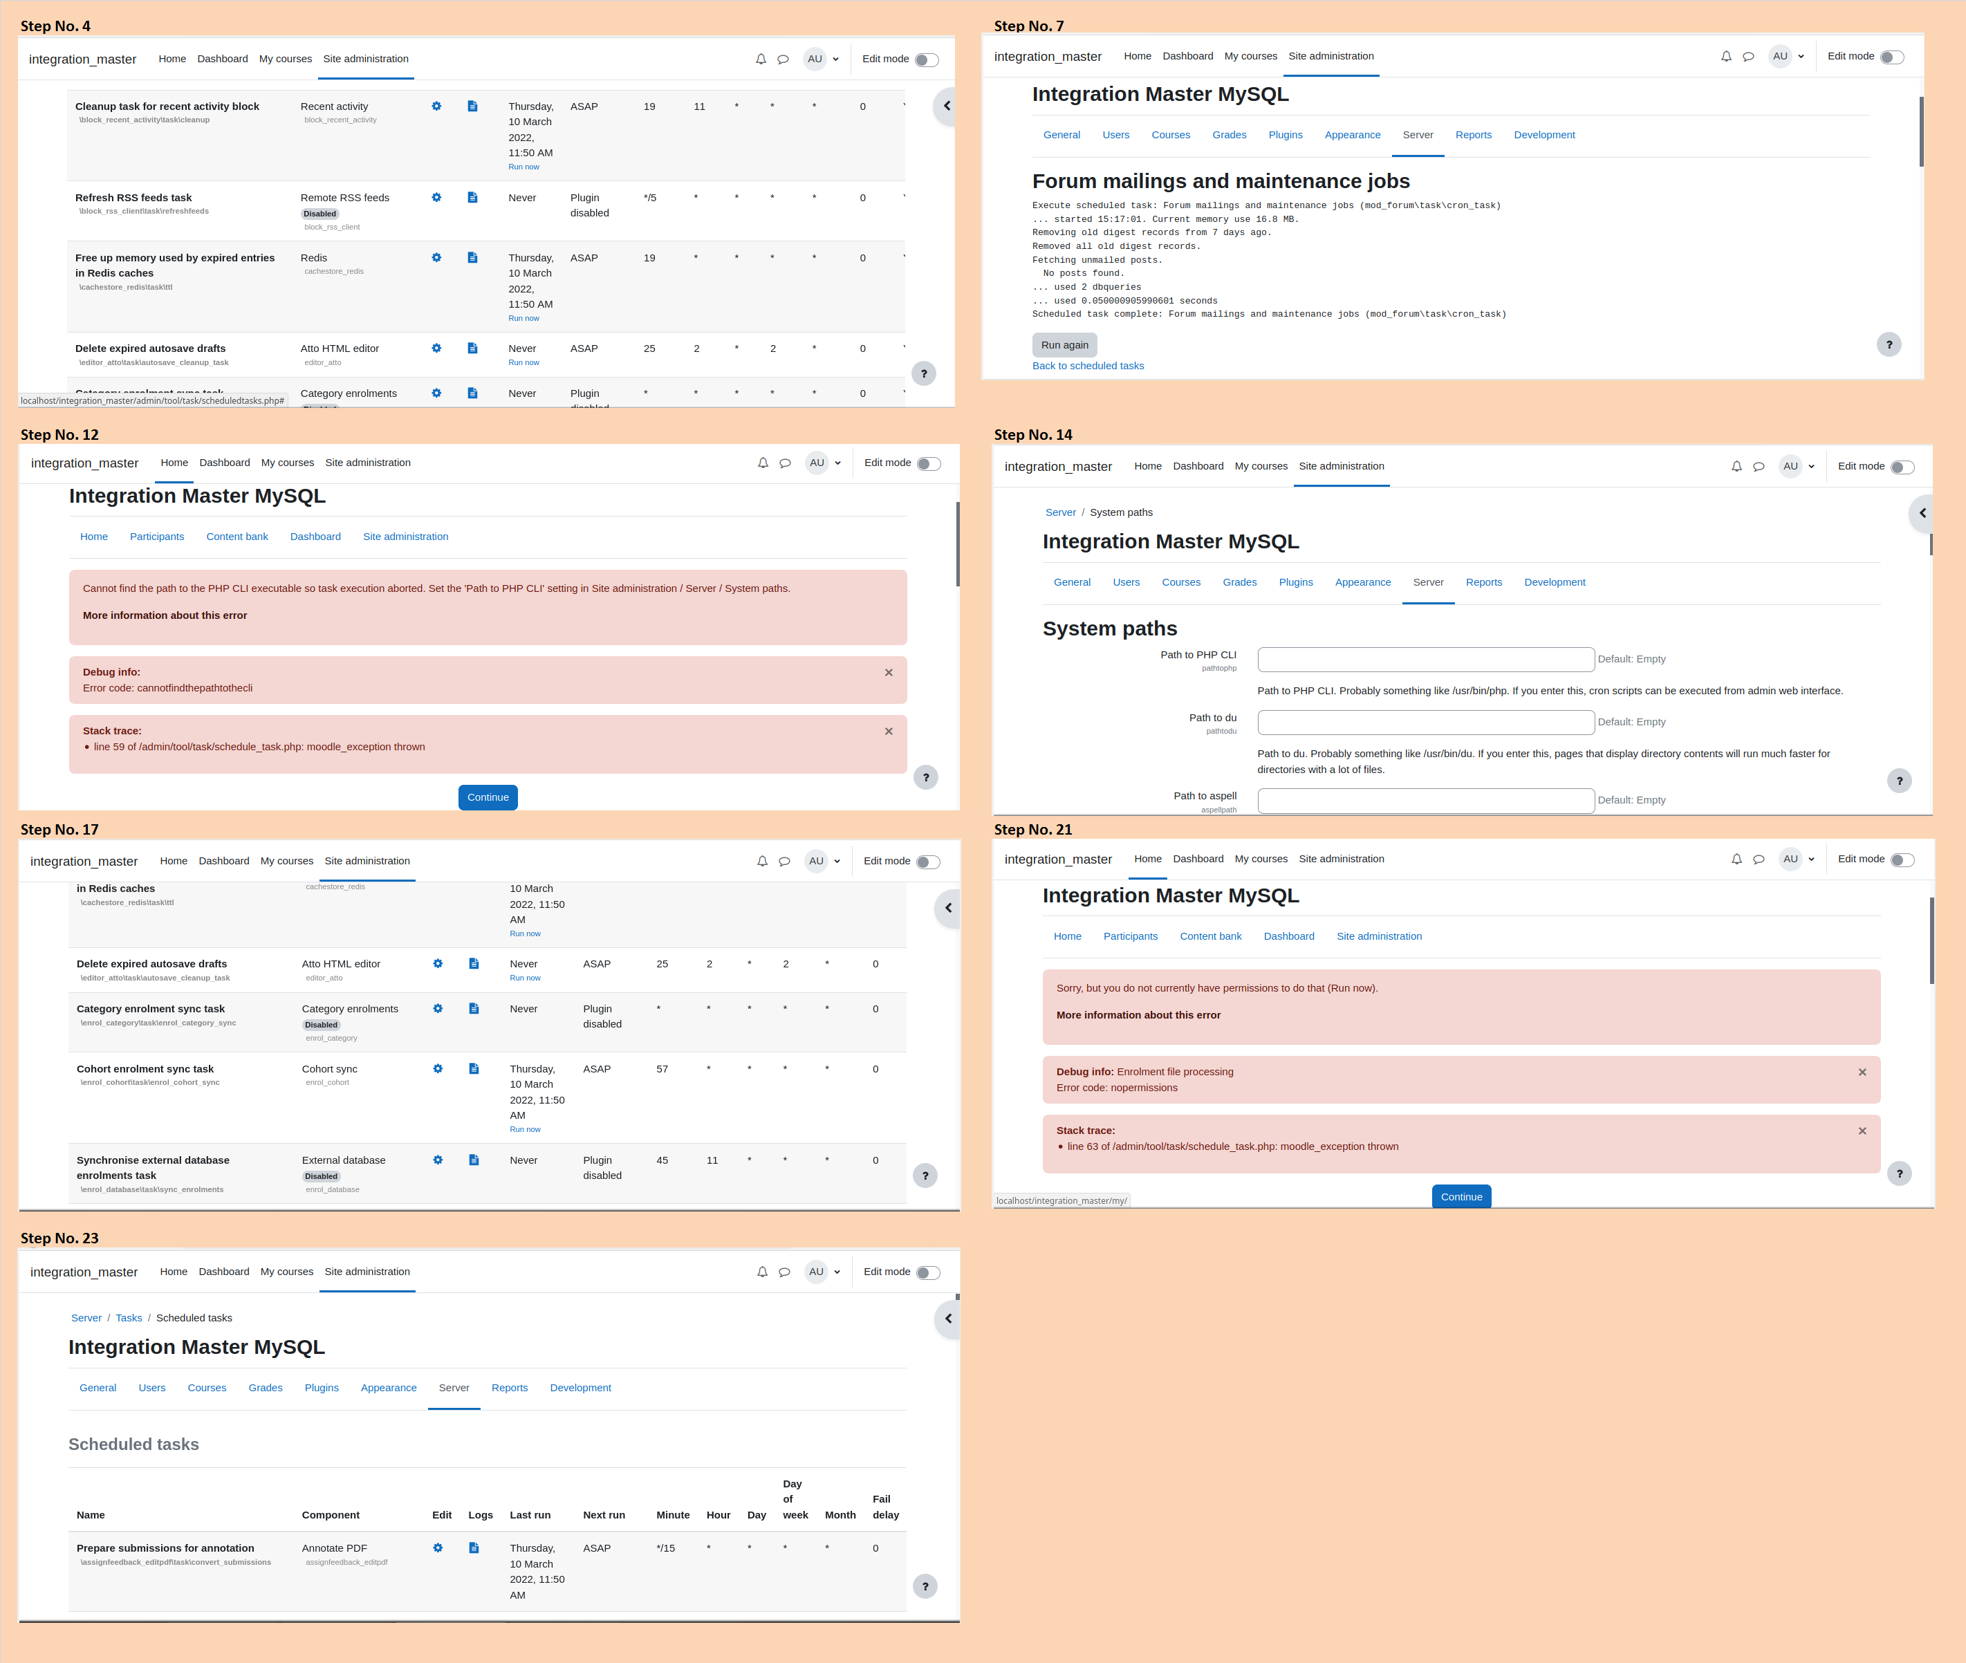
Task: Open logs icon for Prepare submissions for annotation task
Action: pos(474,1548)
